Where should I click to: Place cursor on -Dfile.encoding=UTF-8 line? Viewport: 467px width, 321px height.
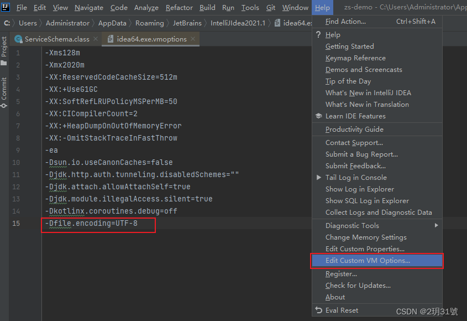click(91, 223)
